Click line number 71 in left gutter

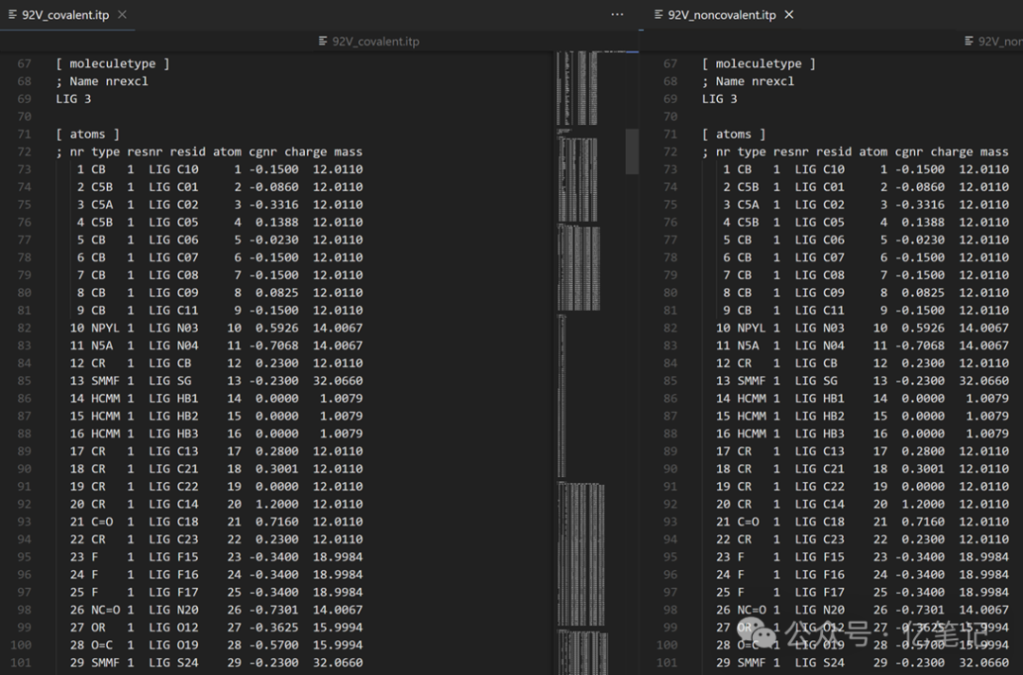[x=24, y=133]
